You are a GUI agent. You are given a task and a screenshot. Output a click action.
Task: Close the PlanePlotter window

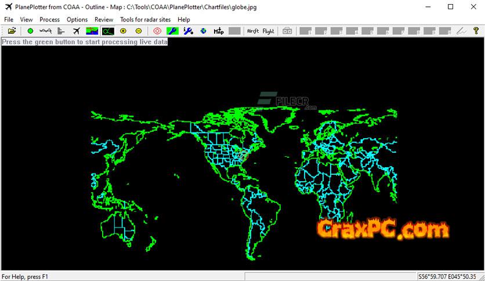coord(473,7)
